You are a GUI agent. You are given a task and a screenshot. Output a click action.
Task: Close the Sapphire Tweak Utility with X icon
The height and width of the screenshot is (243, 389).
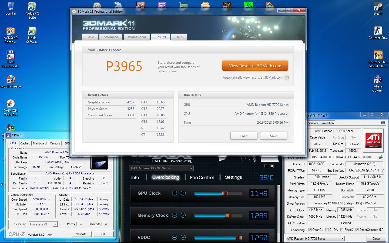[272, 166]
